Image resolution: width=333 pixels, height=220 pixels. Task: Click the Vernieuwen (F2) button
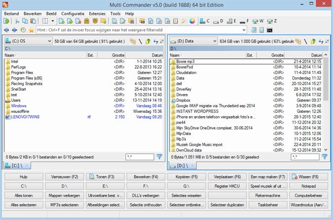(x=64, y=177)
